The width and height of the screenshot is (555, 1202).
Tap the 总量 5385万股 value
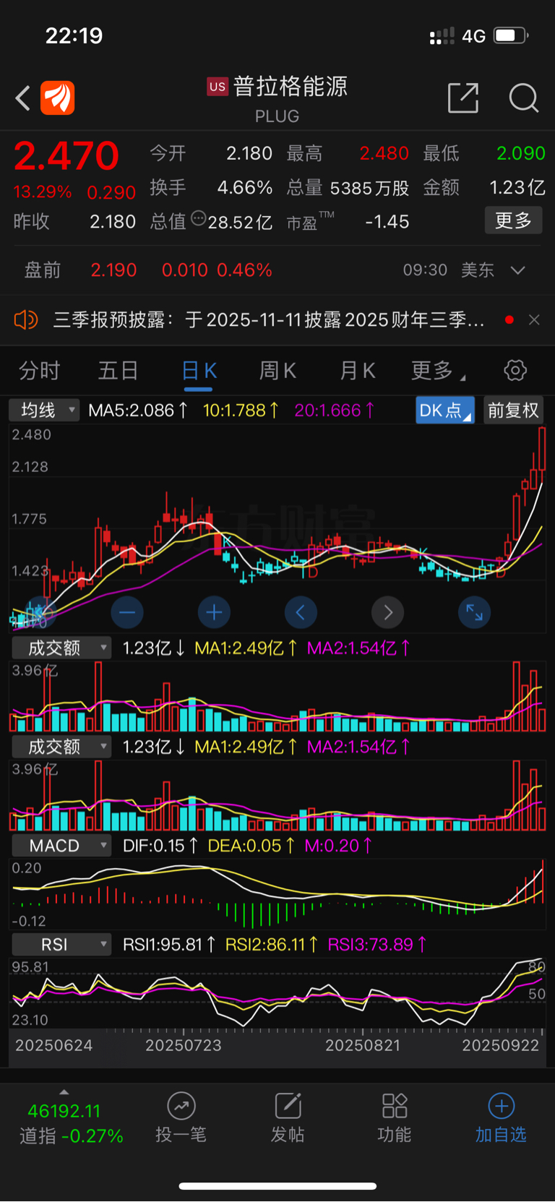pyautogui.click(x=348, y=188)
